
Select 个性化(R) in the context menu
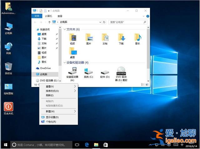(x=51, y=122)
